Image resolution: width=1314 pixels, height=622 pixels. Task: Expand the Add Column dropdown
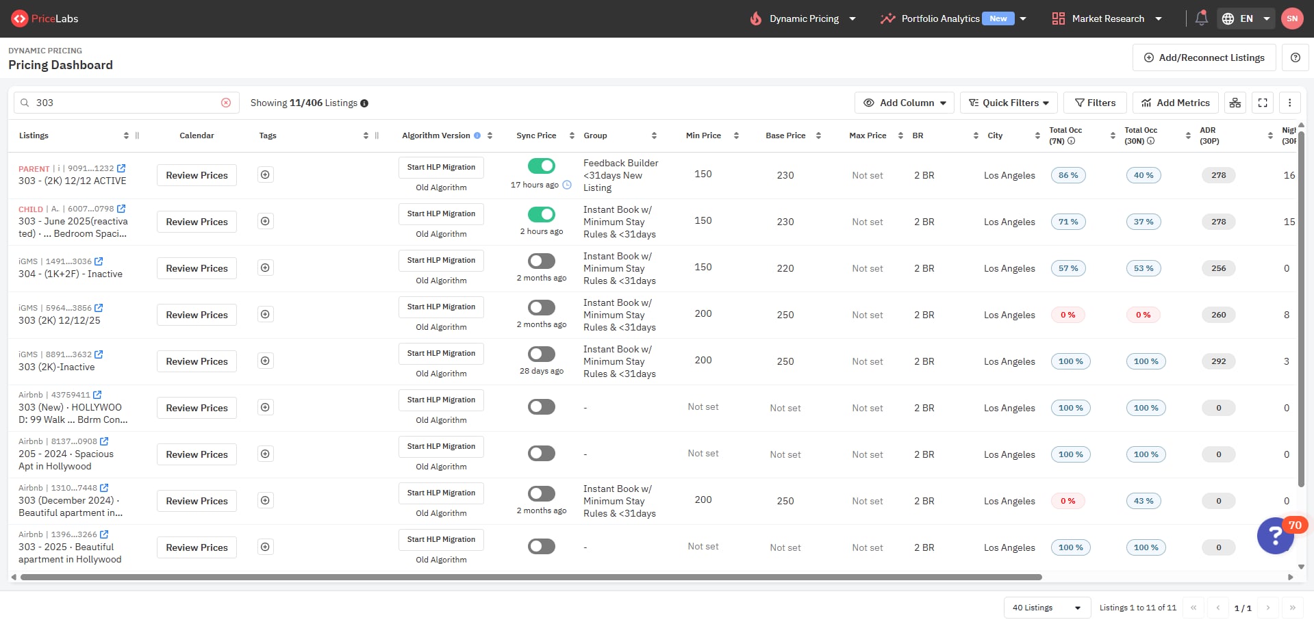pos(904,103)
